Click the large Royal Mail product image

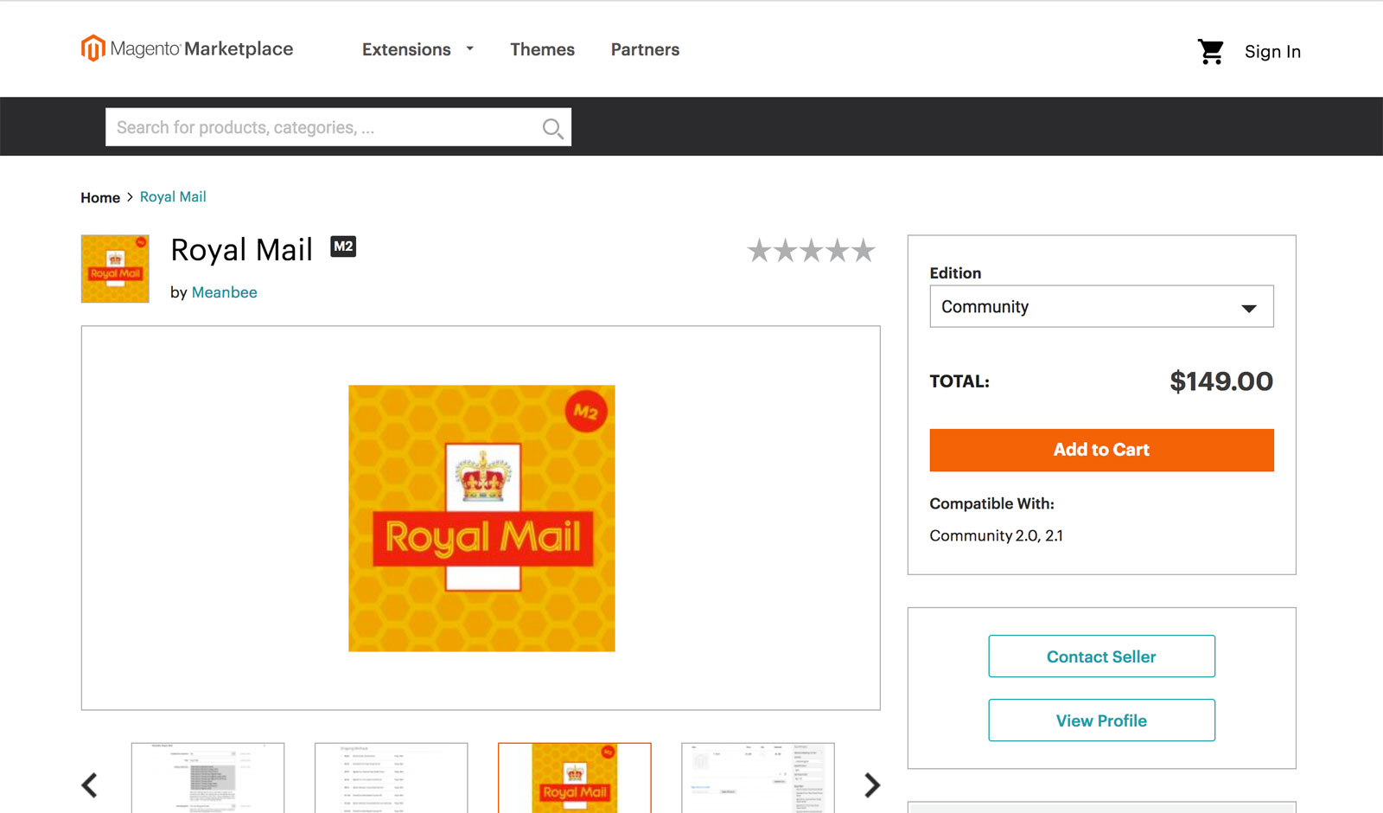click(x=481, y=518)
